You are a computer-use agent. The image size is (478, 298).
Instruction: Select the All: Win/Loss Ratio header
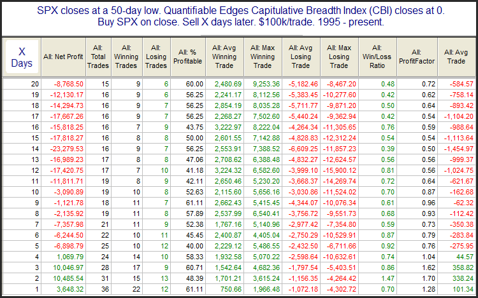(x=377, y=57)
